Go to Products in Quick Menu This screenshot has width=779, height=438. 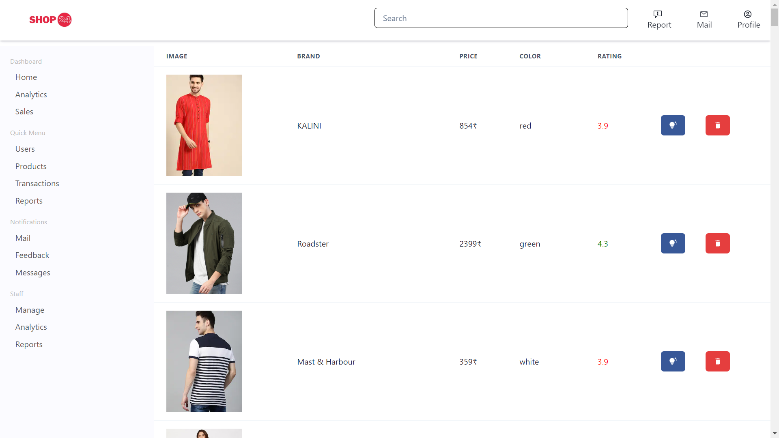(x=31, y=166)
